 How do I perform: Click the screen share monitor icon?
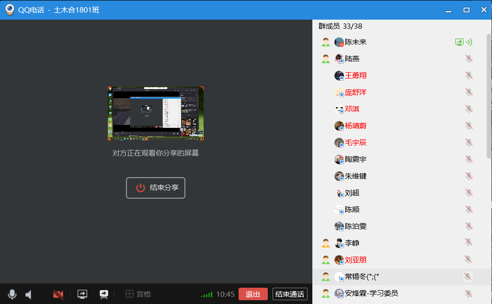click(82, 294)
